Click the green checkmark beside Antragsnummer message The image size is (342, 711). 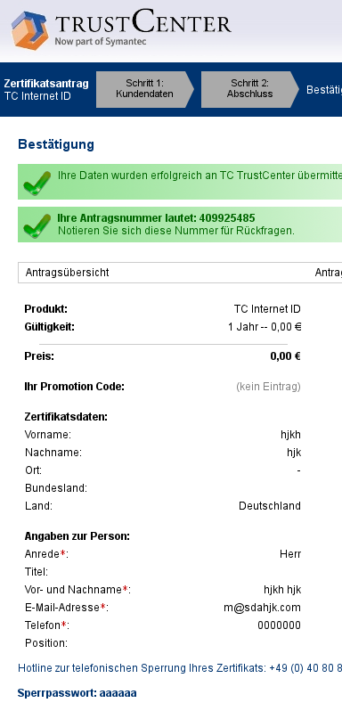point(37,225)
